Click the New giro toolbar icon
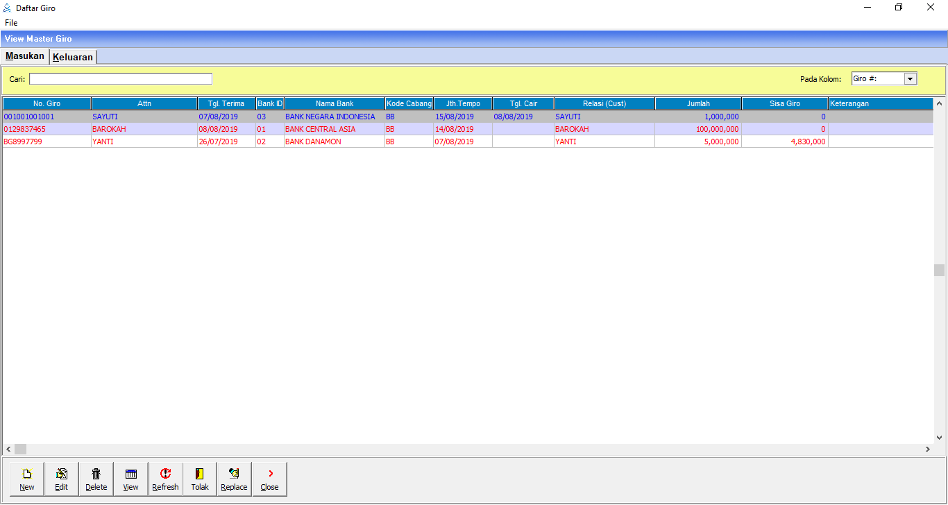The height and width of the screenshot is (505, 948). tap(27, 474)
